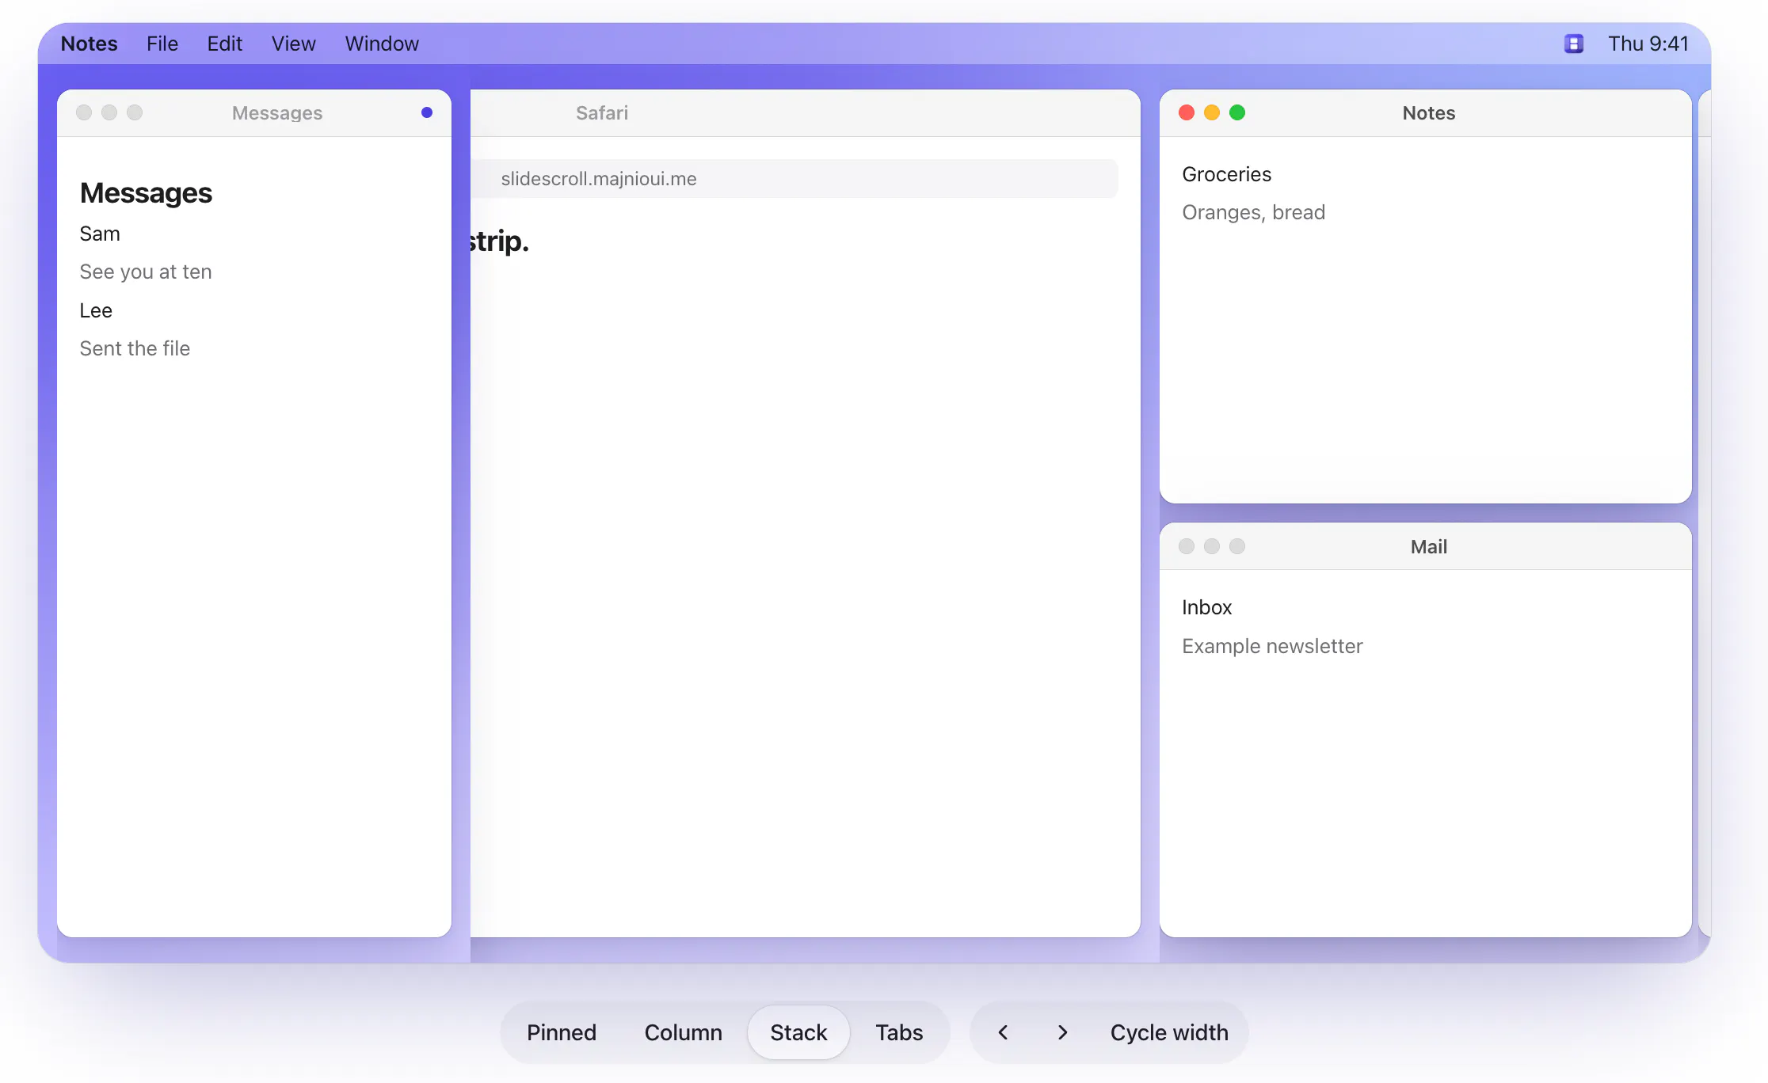Viewport: 1768px width, 1083px height.
Task: Open the File menu
Action: [162, 44]
